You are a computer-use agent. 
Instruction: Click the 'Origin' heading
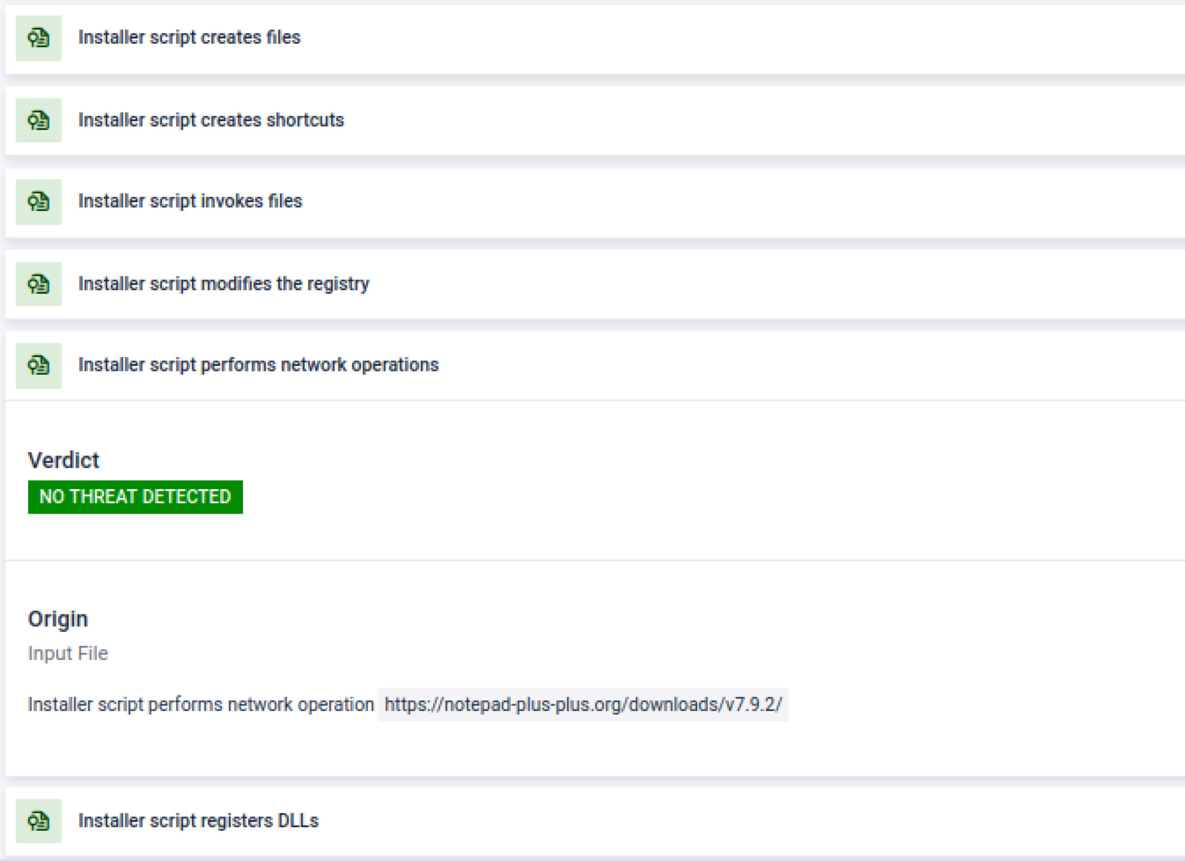58,619
